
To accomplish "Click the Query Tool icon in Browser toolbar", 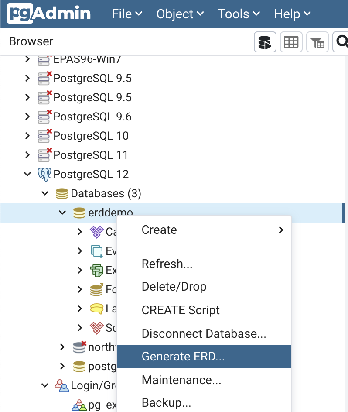I will pos(265,42).
